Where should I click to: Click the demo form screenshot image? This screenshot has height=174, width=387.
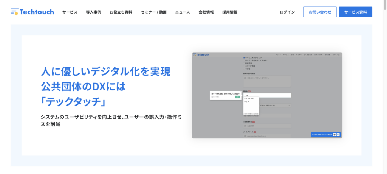[267, 95]
